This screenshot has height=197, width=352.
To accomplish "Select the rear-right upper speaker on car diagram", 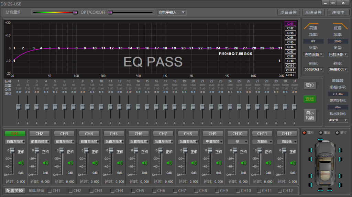I will pos(340,176).
